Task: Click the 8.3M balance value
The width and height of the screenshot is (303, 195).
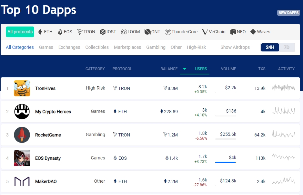Action: point(173,88)
